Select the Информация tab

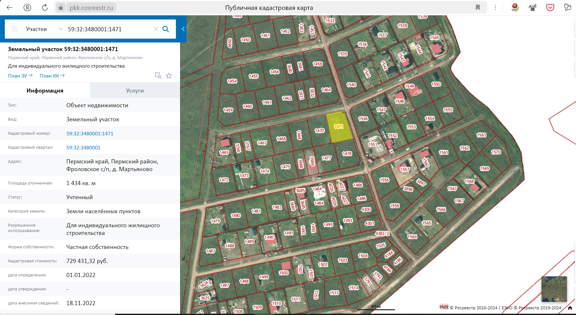(x=45, y=91)
